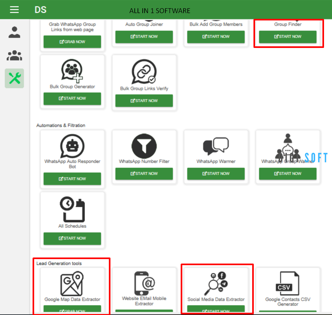Click the Google Map Data Extractor icon
Image resolution: width=332 pixels, height=315 pixels.
pyautogui.click(x=72, y=283)
